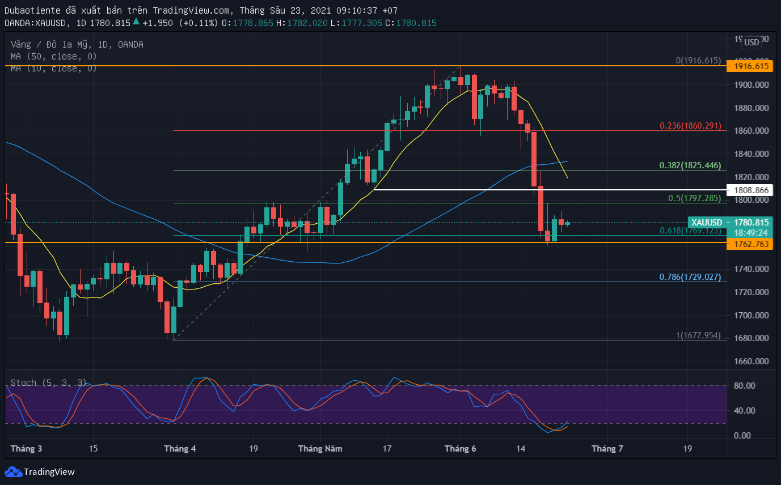Click the Fib 0.5(1797.285) level label

(x=695, y=198)
